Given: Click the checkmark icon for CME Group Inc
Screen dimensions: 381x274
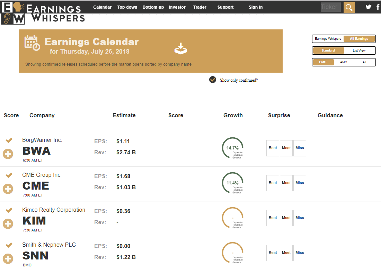Looking at the screenshot, I should point(9,175).
